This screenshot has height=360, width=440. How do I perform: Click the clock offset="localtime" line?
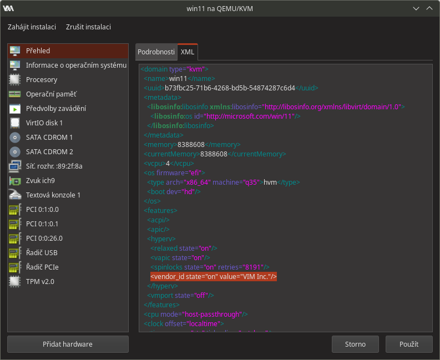(184, 324)
